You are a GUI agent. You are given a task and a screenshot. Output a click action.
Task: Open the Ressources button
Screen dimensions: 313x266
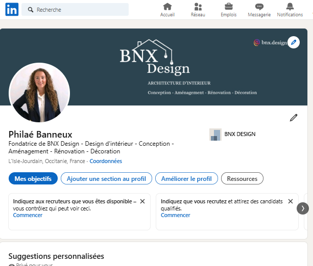[242, 178]
